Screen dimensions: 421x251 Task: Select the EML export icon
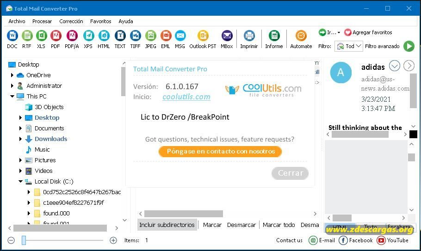click(166, 36)
